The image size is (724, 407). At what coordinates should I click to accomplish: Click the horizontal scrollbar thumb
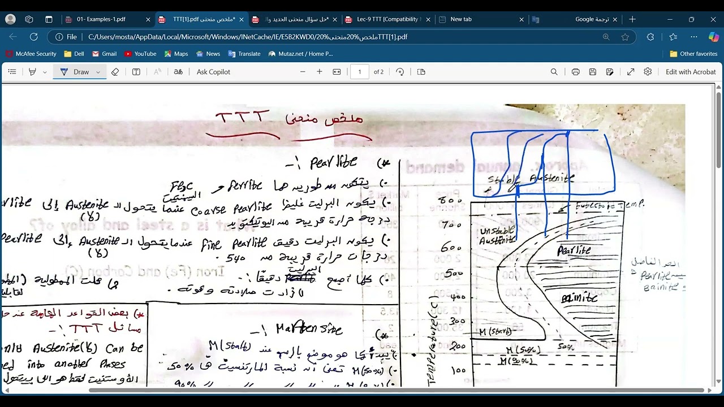397,390
